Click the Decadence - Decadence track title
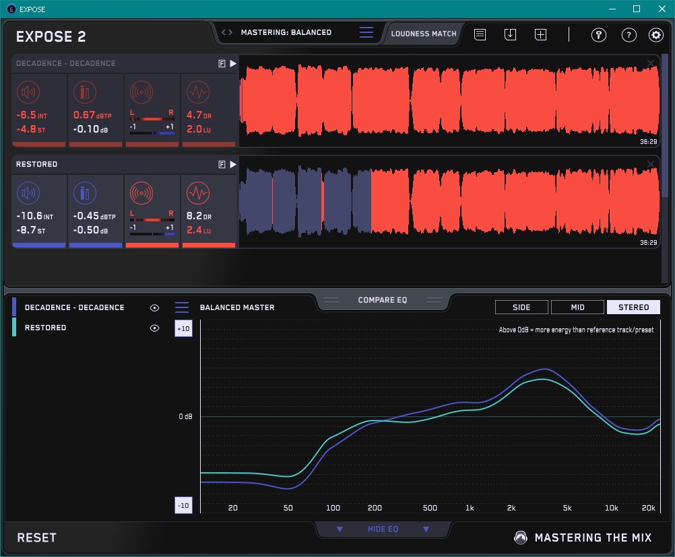Viewport: 675px width, 557px height. pos(66,63)
